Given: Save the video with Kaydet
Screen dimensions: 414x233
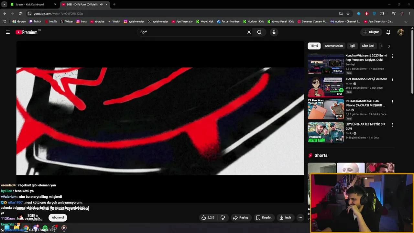Looking at the screenshot, I should tap(264, 217).
